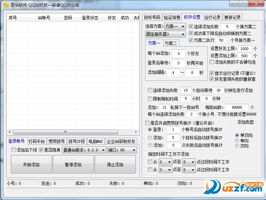Open the 拨号IP段 tab
This screenshot has height=200, width=266.
click(77, 141)
